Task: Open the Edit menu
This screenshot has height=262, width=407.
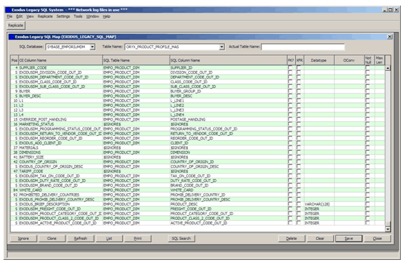Action: coord(19,17)
